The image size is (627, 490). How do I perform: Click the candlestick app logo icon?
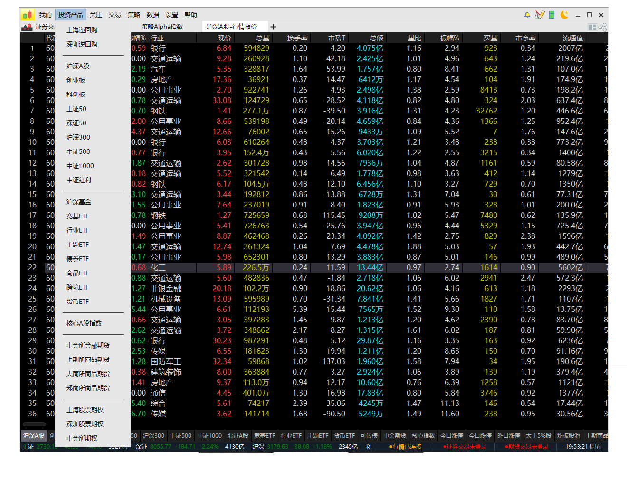[x=28, y=15]
